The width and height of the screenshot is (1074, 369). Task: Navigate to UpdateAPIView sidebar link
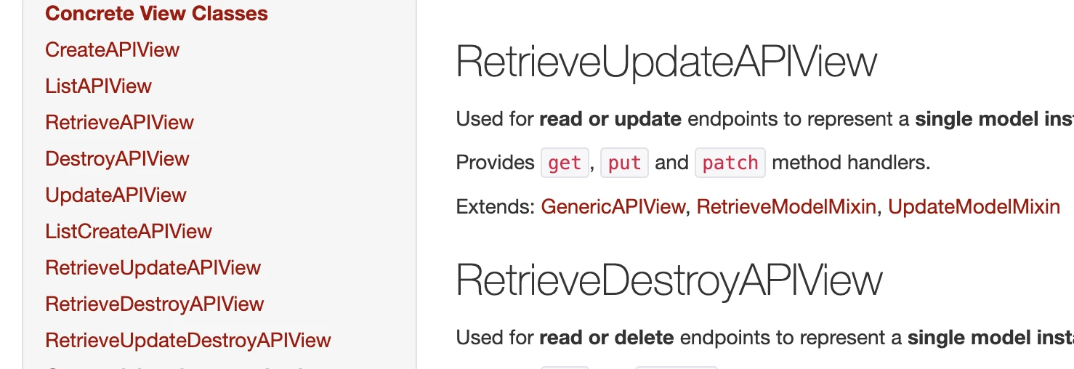point(116,195)
